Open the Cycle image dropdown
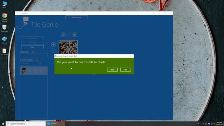 point(30,63)
